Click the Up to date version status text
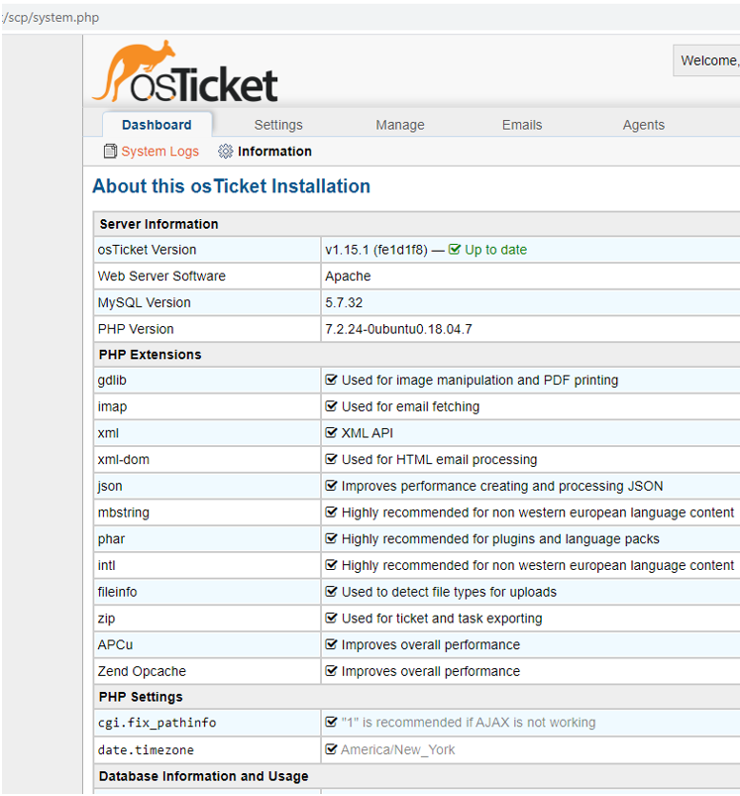Viewport: 740px width, 796px height. 495,250
